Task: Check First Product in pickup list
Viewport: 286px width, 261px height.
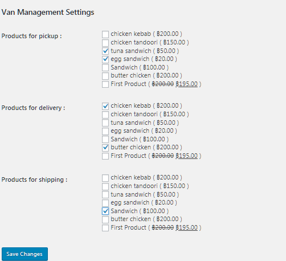Action: (x=105, y=84)
